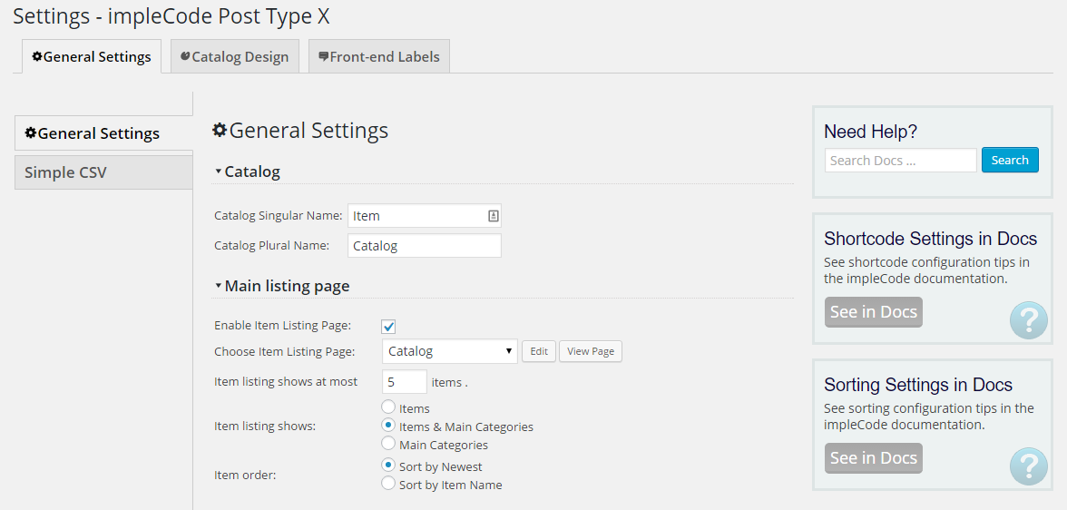Click the Front-end Labels tab icon
The width and height of the screenshot is (1067, 510).
pyautogui.click(x=324, y=56)
